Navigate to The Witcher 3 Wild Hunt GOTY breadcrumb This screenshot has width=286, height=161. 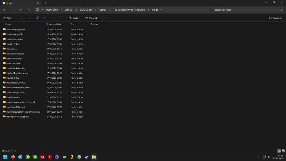pos(129,10)
